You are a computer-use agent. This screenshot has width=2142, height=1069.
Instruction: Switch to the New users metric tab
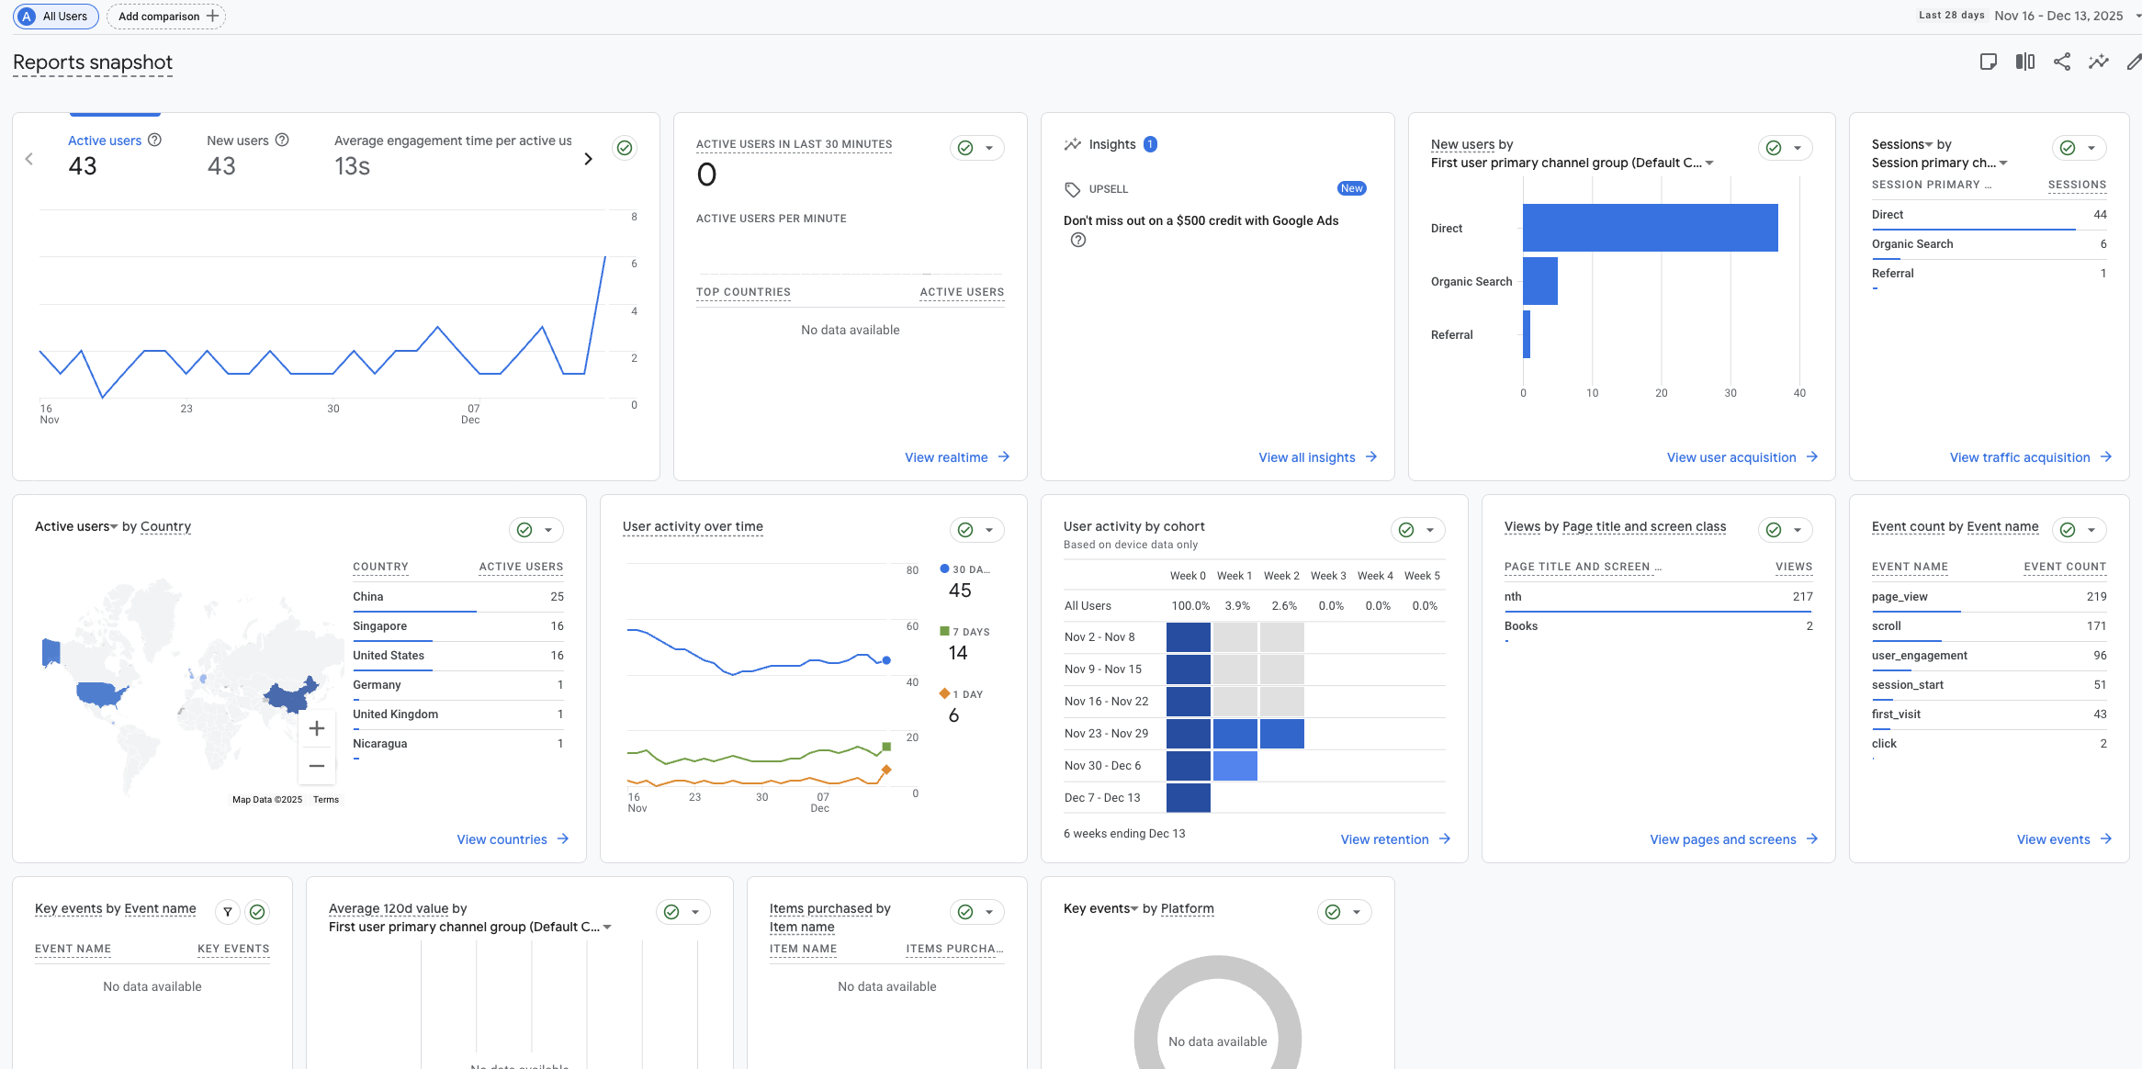click(238, 141)
